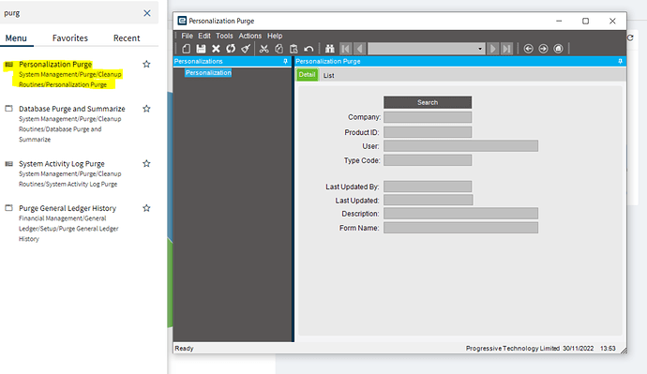
Task: Toggle favorite star for Personalization Purge
Action: point(146,65)
